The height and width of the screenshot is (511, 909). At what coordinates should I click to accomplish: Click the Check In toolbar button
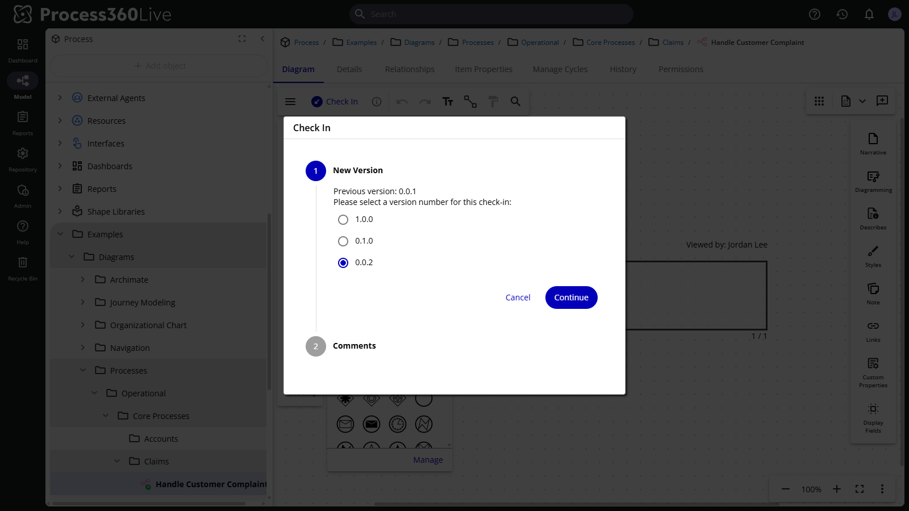(x=335, y=102)
